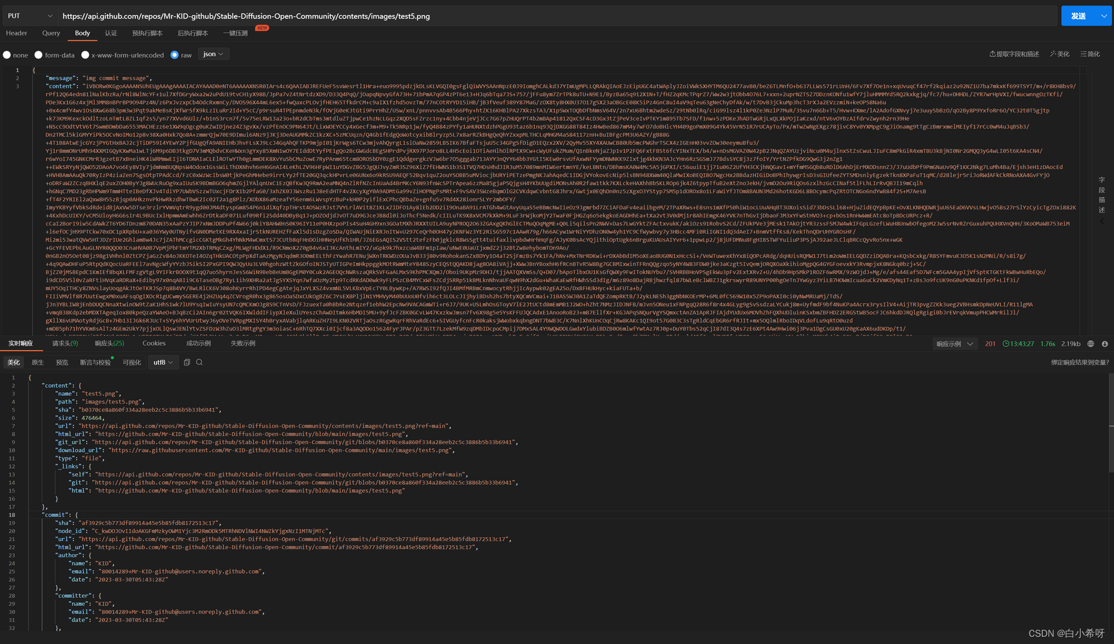Click the globe network icon in response bar
The image size is (1114, 644).
coord(1091,344)
